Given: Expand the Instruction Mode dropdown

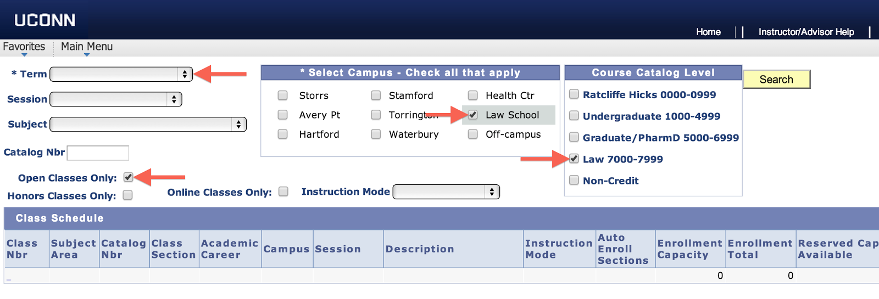Looking at the screenshot, I should tap(446, 192).
